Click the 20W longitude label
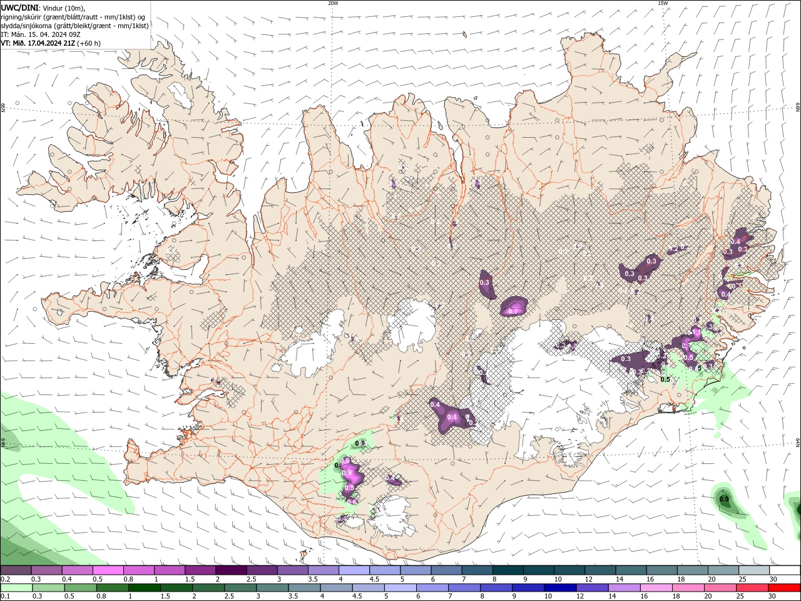 coord(333,3)
